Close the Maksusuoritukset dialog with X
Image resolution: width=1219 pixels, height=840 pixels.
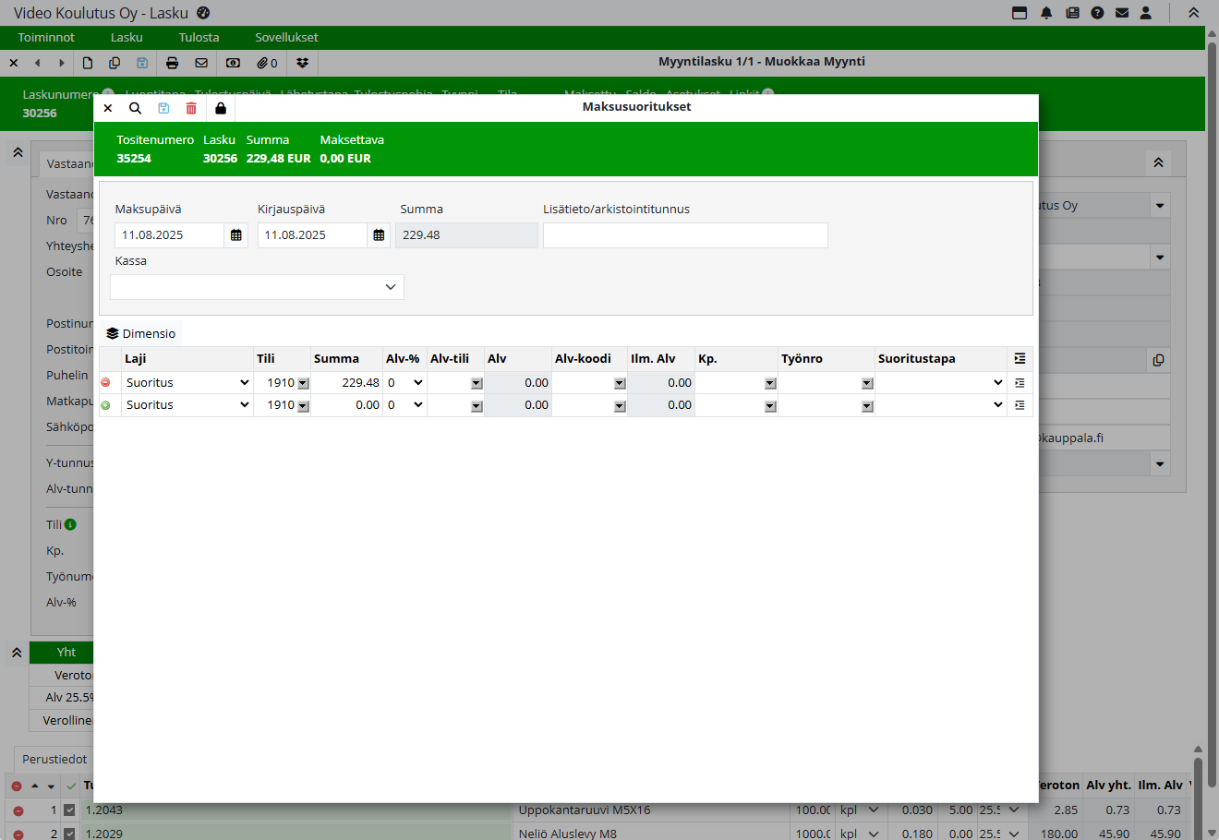point(108,108)
